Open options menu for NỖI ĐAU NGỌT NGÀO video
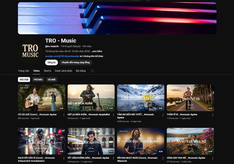 (163, 158)
